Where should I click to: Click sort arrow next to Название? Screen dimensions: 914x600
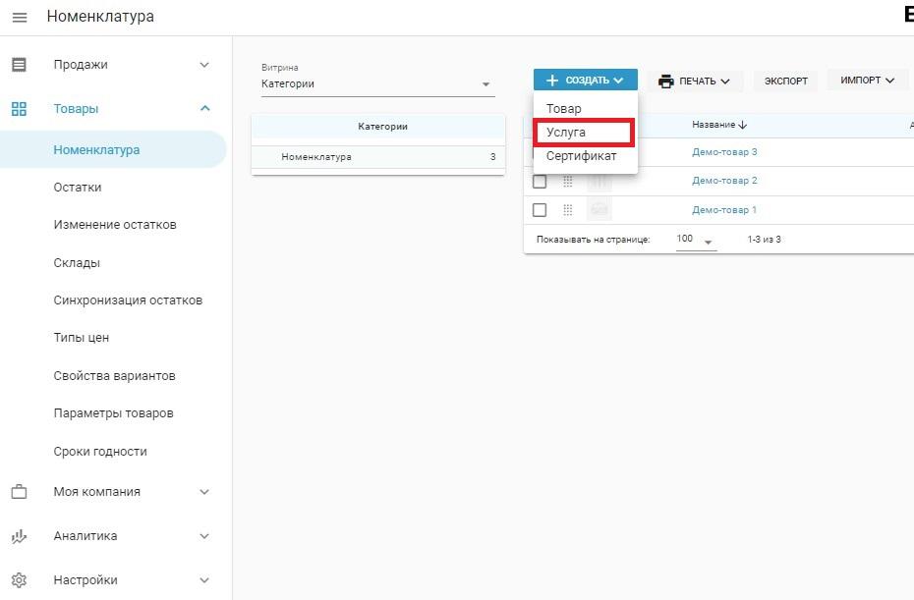[x=743, y=125]
